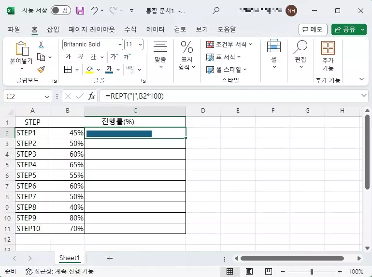Open the Alignment group
This screenshot has width=372, height=277.
pyautogui.click(x=160, y=55)
